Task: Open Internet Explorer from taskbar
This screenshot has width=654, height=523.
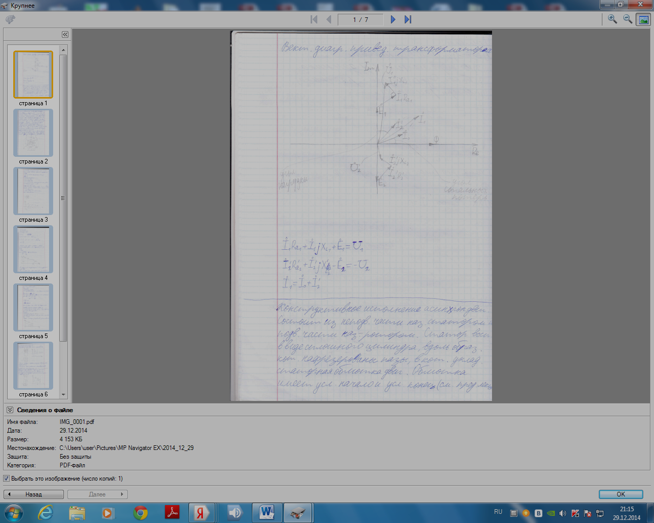Action: pos(45,513)
